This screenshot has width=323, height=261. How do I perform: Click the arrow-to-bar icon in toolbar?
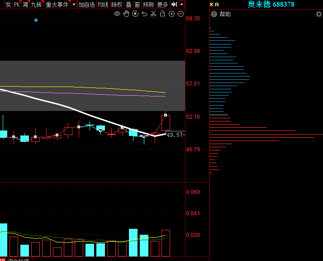(174, 5)
